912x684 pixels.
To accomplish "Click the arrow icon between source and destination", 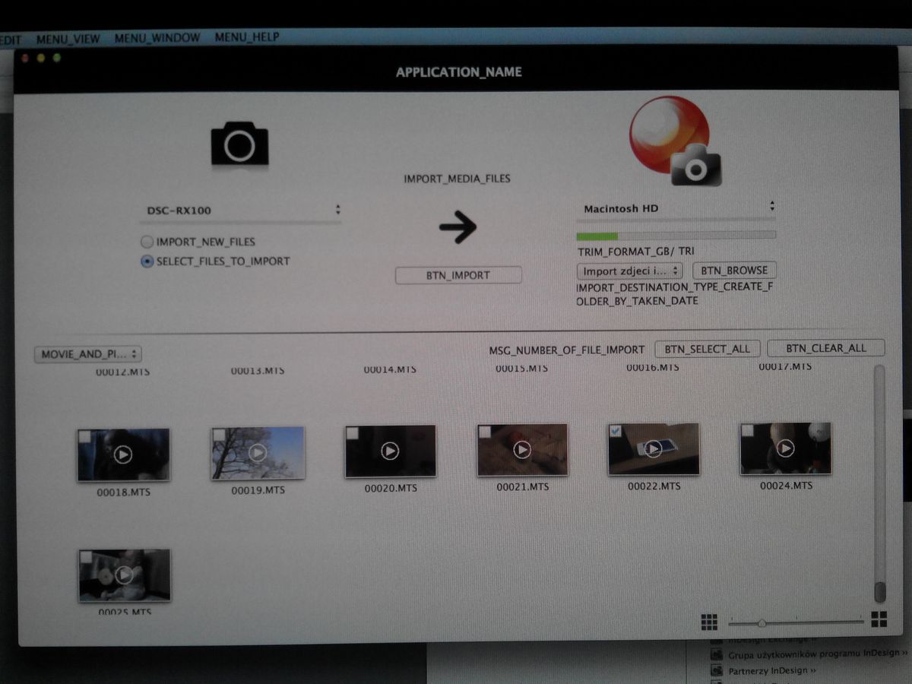I will [458, 226].
